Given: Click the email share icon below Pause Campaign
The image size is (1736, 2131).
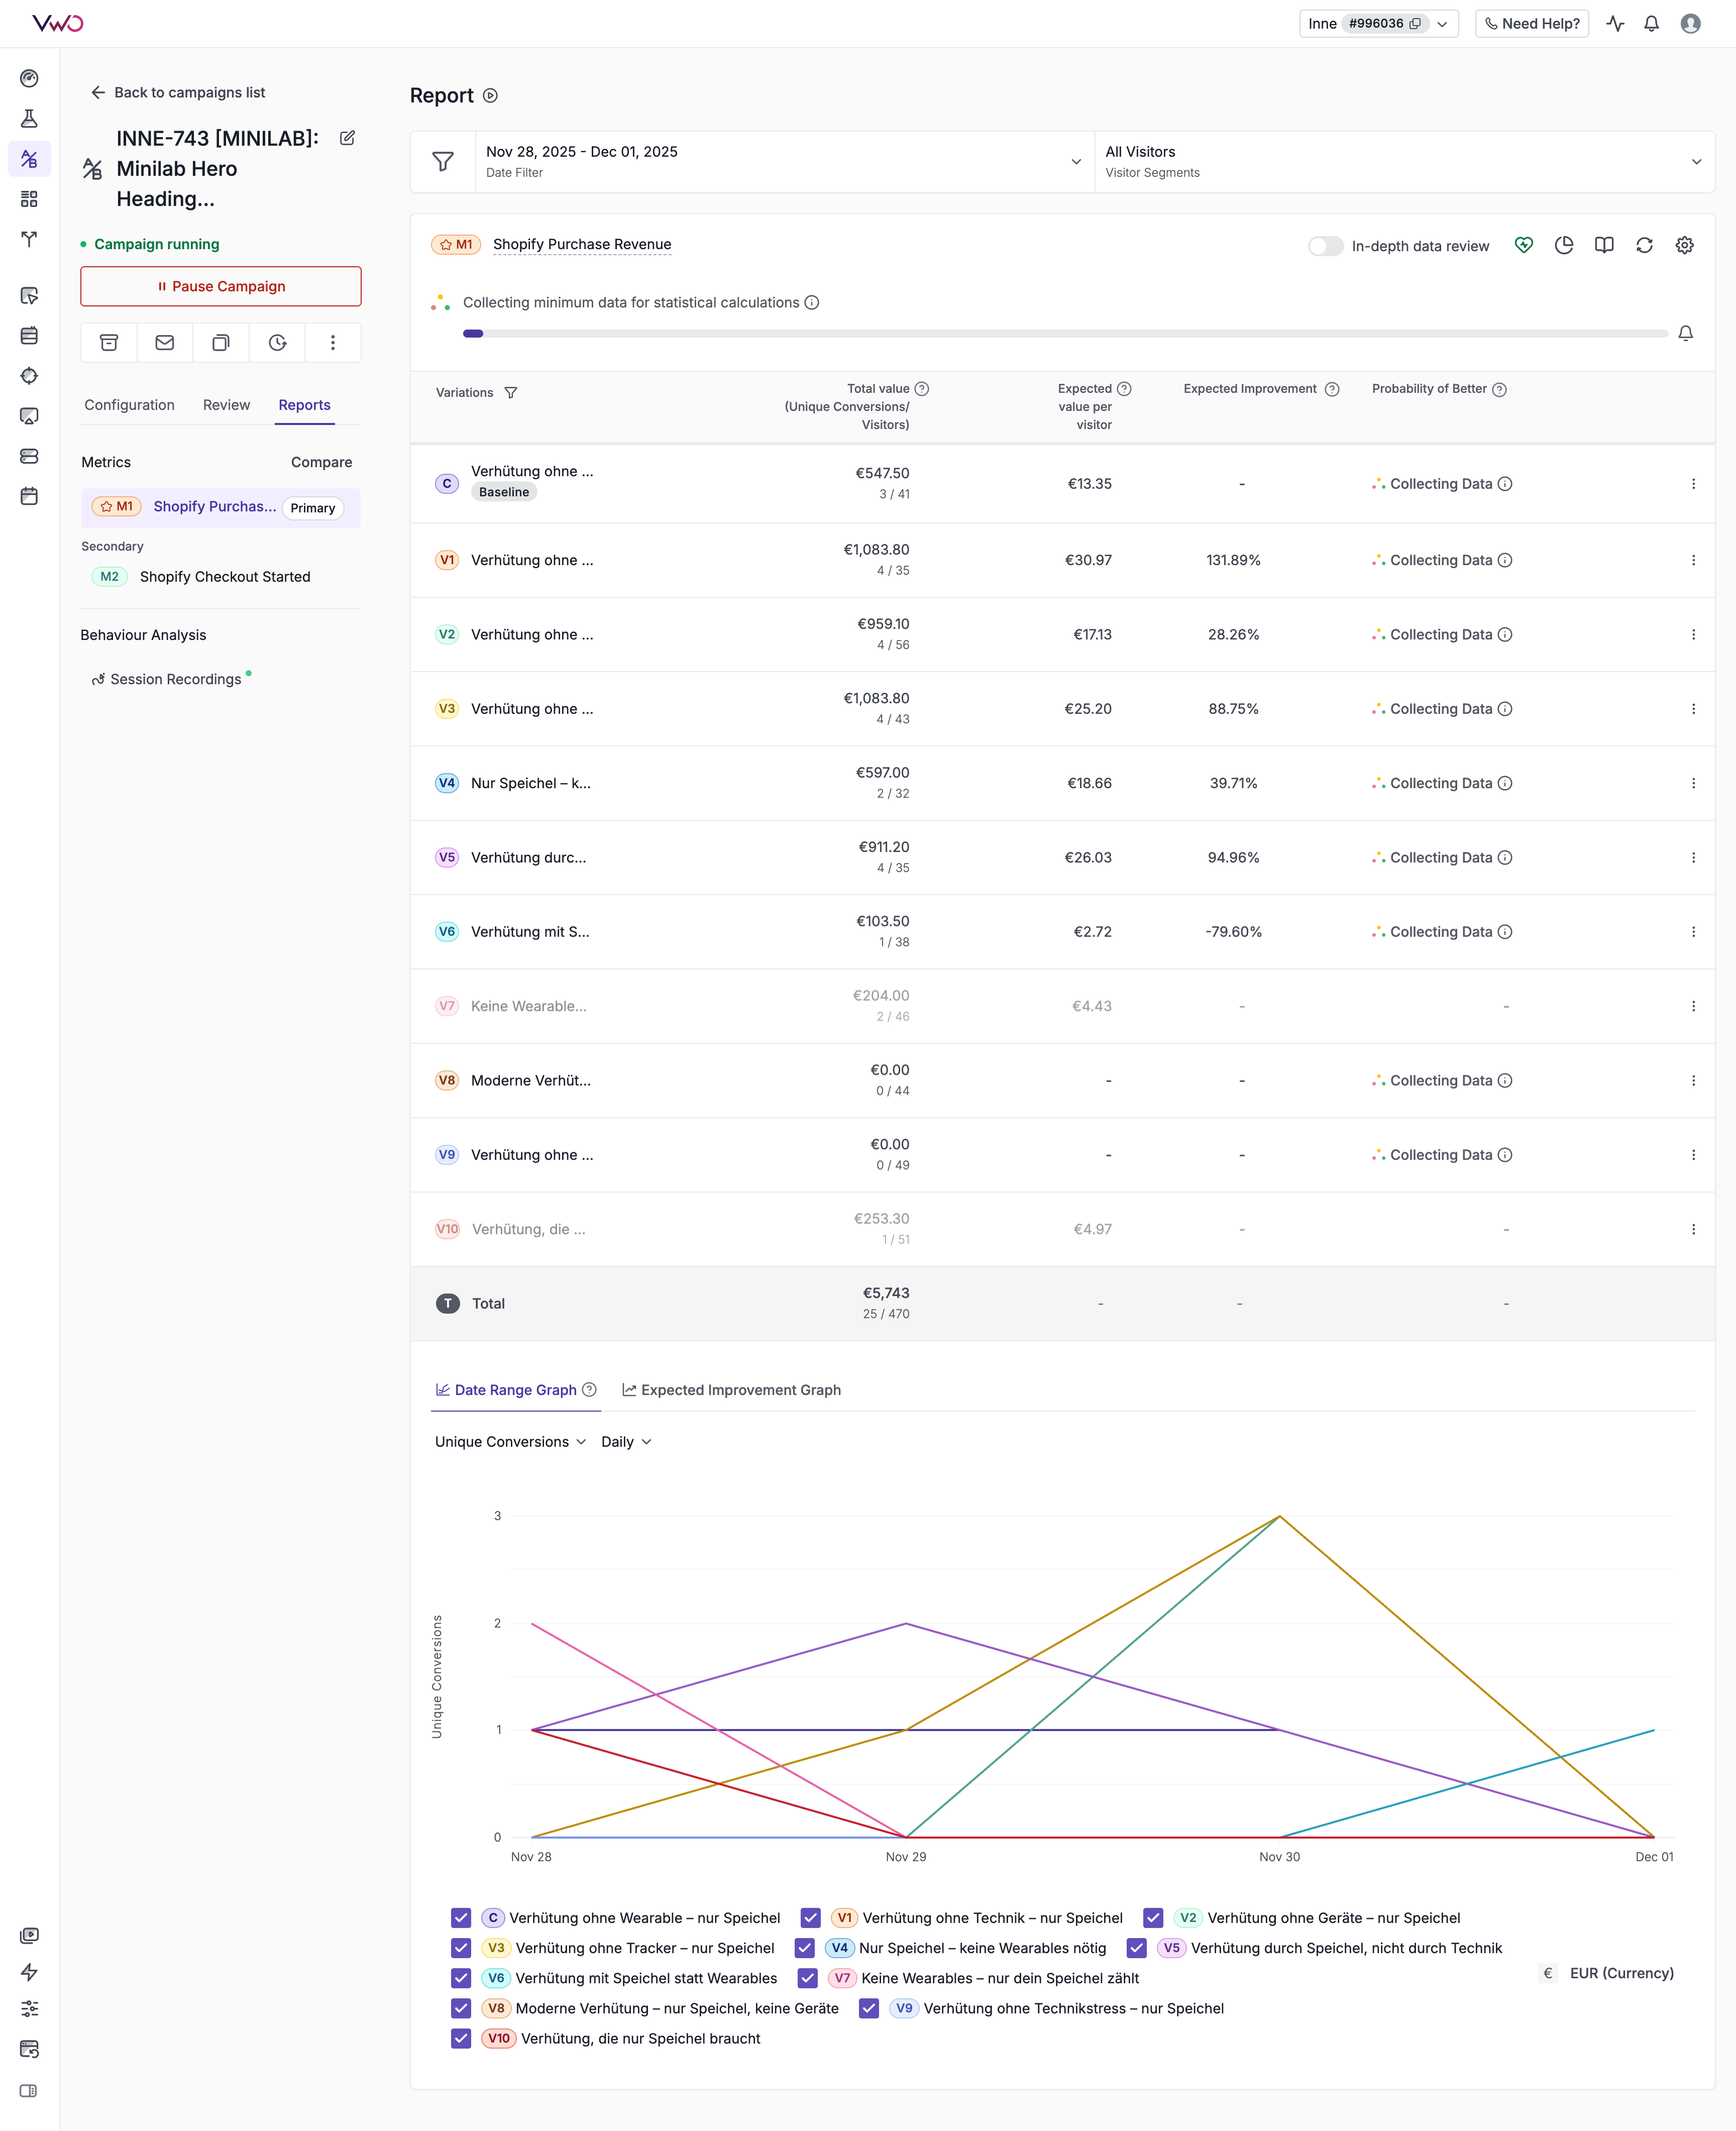Looking at the screenshot, I should click(165, 343).
